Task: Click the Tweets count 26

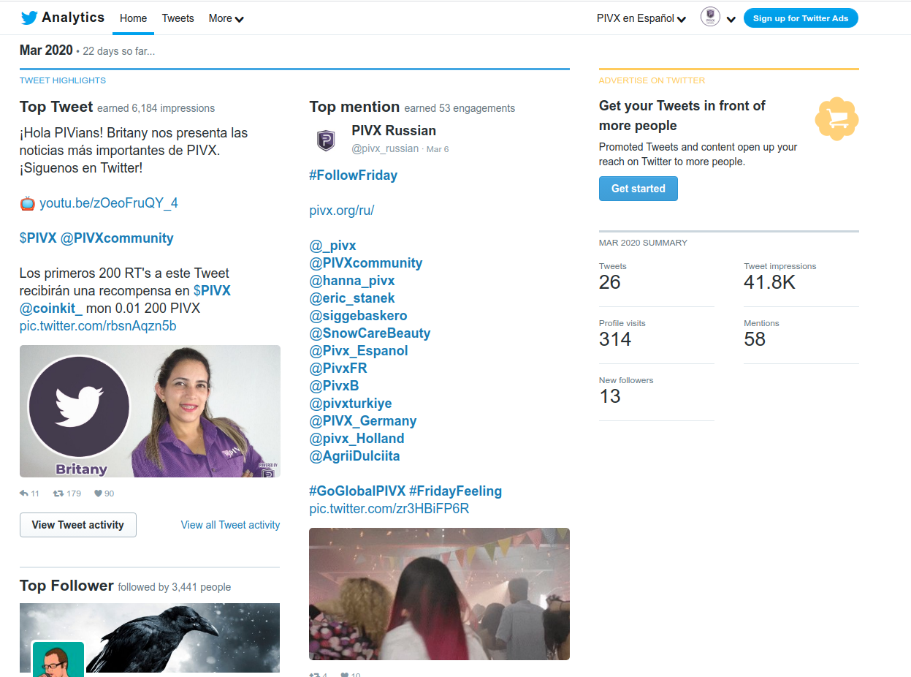Action: [x=610, y=283]
